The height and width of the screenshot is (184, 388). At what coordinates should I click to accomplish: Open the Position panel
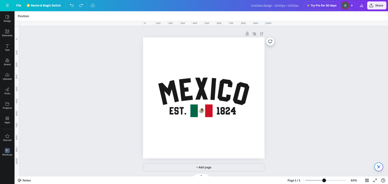click(x=23, y=16)
